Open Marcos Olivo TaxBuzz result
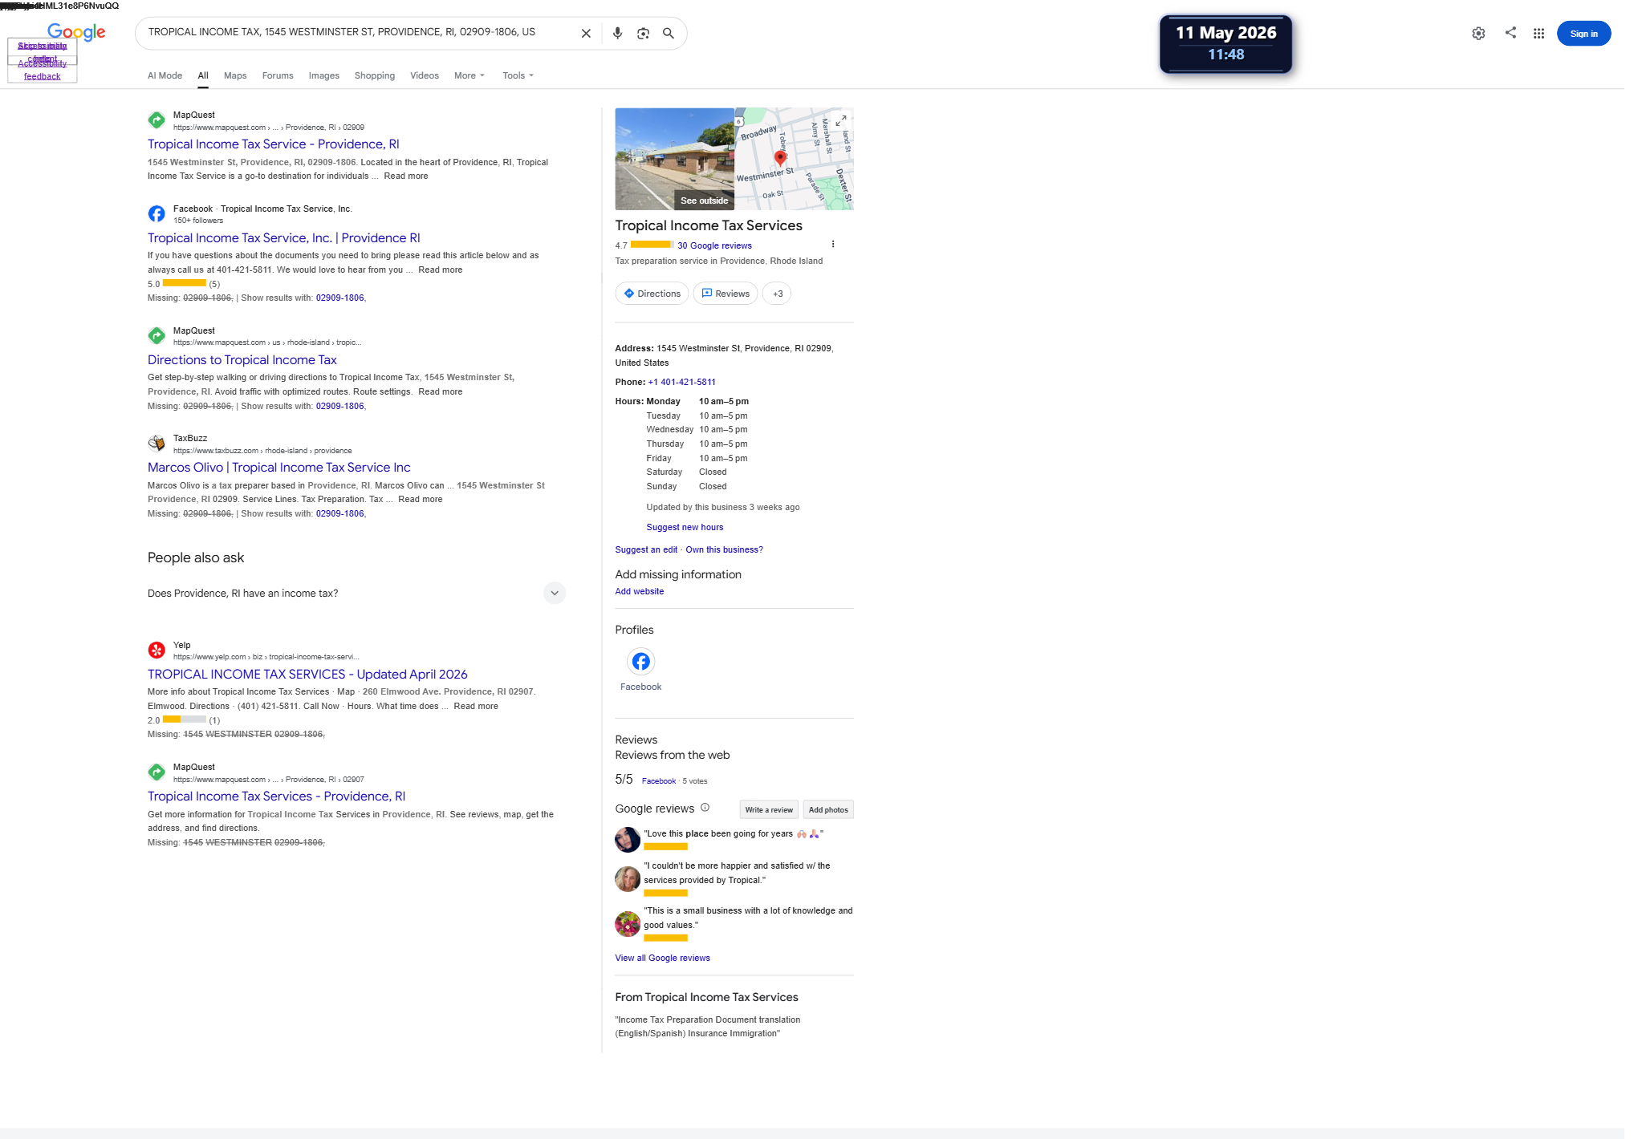 coord(279,468)
